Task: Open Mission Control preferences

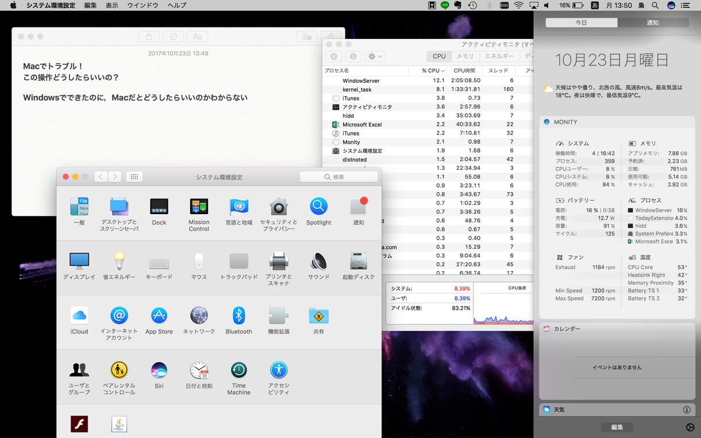Action: (199, 214)
